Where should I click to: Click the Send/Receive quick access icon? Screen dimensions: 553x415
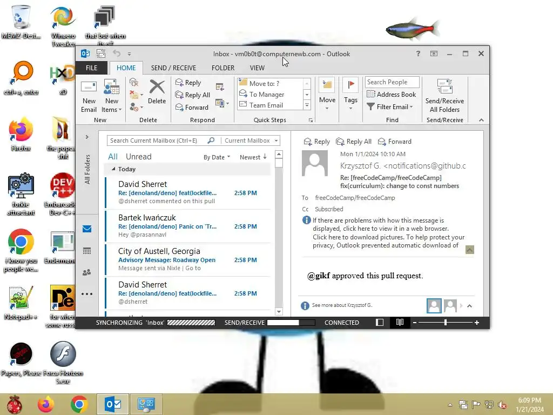pos(101,53)
